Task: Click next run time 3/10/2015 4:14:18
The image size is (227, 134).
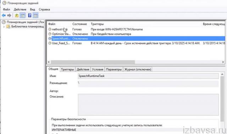Action: [x=214, y=43]
